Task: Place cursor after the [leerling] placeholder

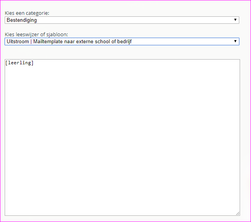Action: [x=34, y=63]
